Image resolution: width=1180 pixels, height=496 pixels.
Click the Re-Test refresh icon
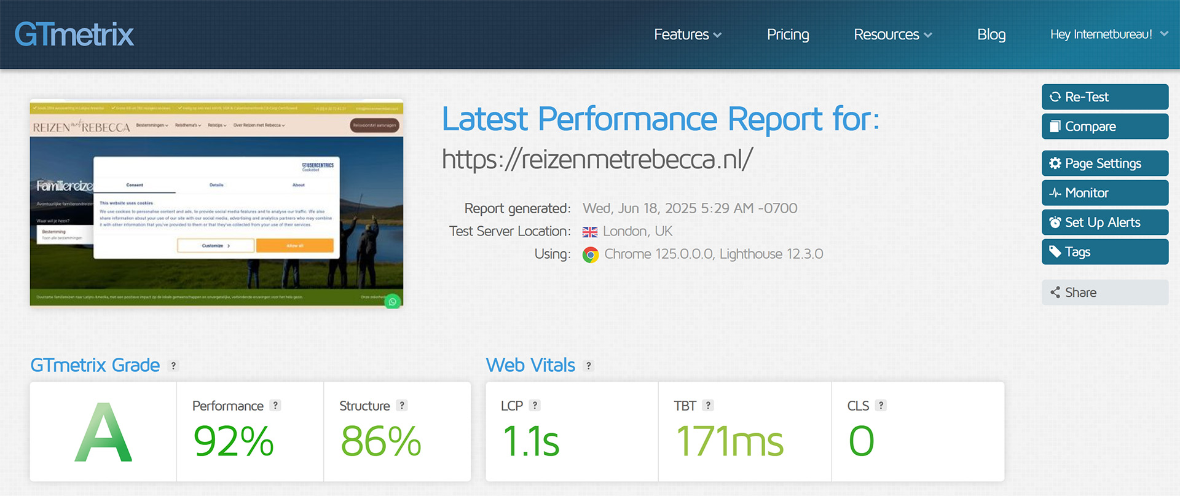pos(1055,97)
